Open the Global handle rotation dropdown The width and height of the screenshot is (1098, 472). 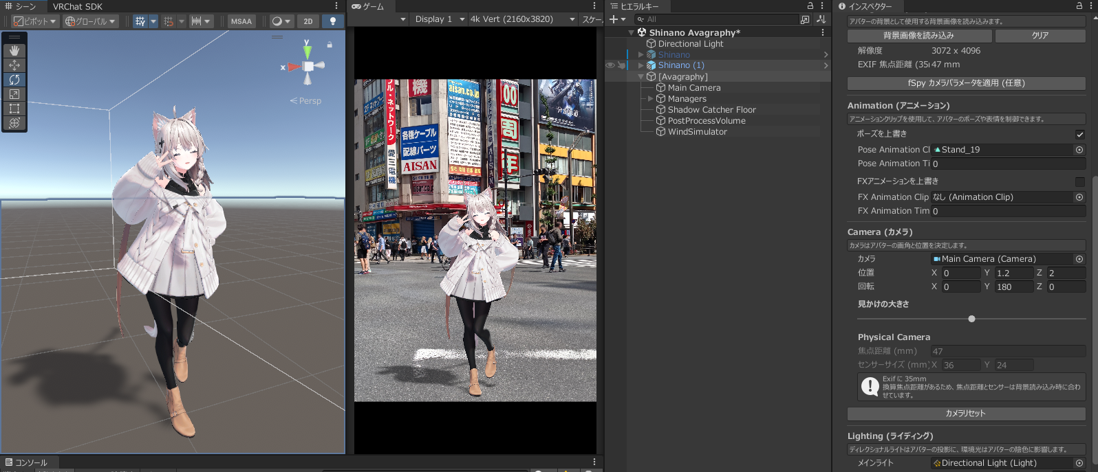pyautogui.click(x=91, y=21)
